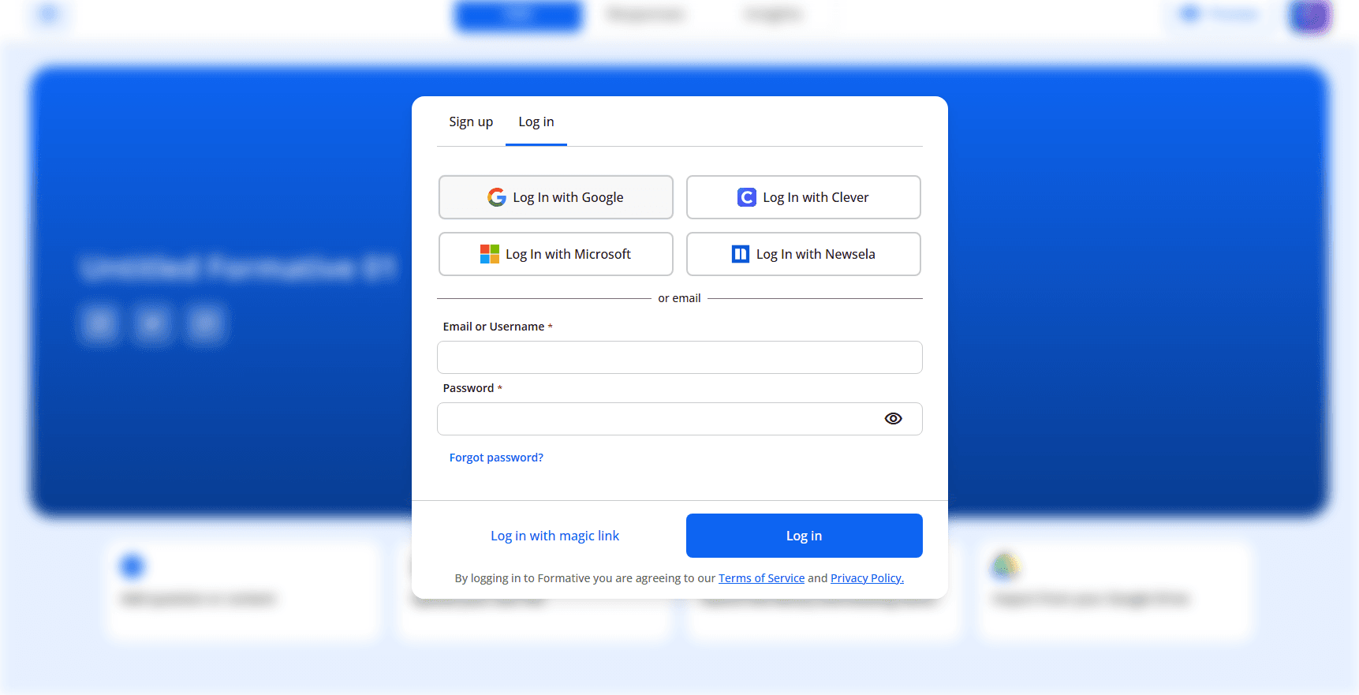The width and height of the screenshot is (1359, 695).
Task: Open the Terms of Service link
Action: coord(761,578)
